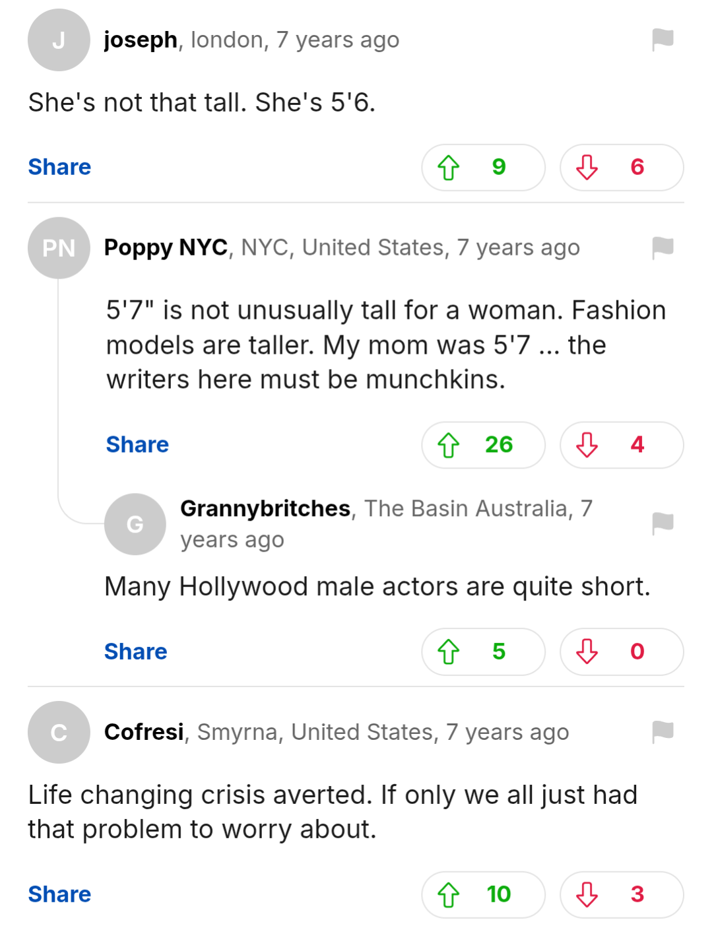Upvote joseph's comment with 9 votes
The height and width of the screenshot is (928, 712).
pyautogui.click(x=483, y=168)
